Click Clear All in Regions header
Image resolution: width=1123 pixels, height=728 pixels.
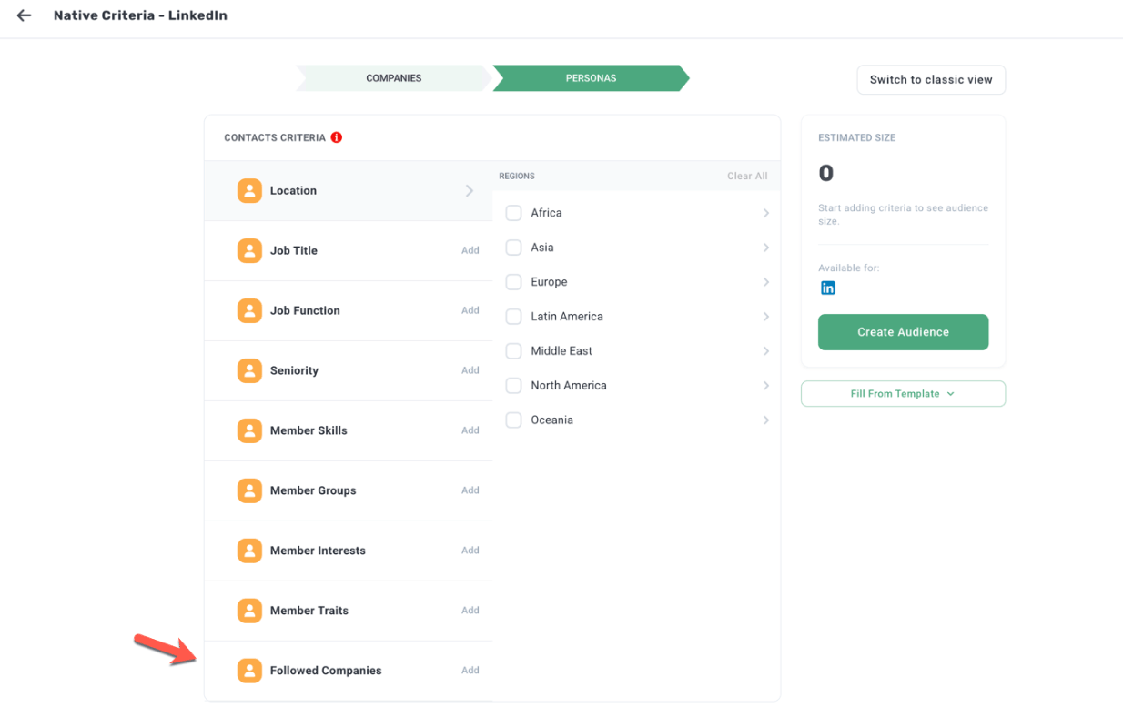[x=746, y=177]
